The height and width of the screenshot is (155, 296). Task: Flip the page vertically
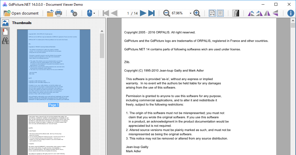click(x=275, y=13)
